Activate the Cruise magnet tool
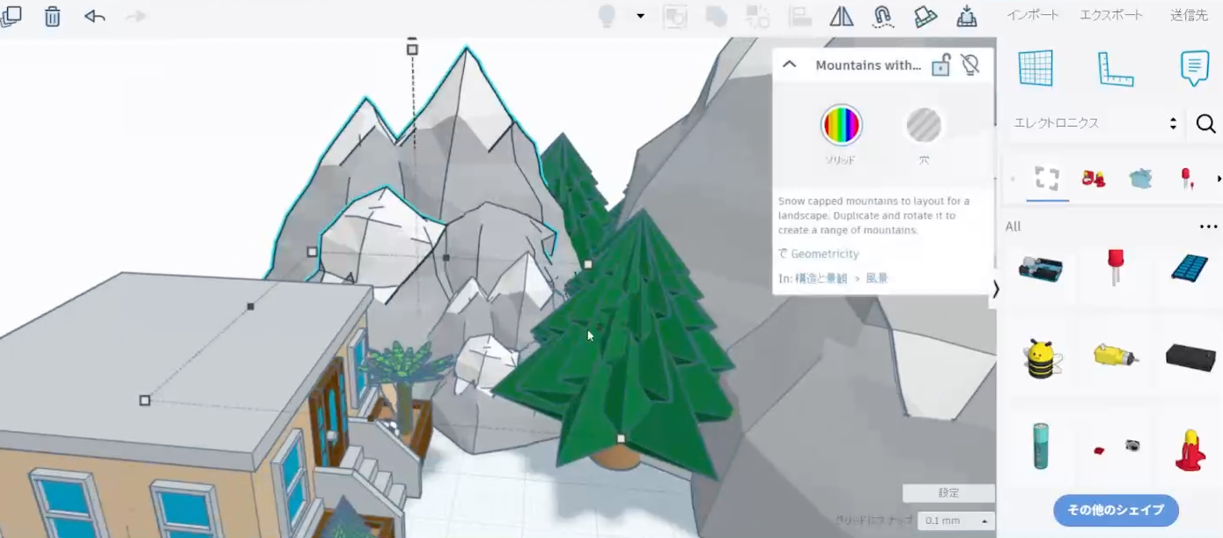 click(883, 17)
